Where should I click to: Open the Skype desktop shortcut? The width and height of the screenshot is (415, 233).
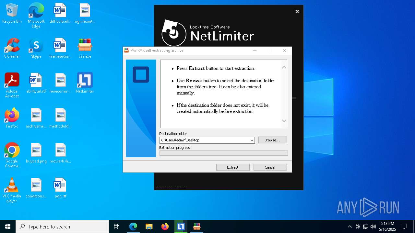36,48
